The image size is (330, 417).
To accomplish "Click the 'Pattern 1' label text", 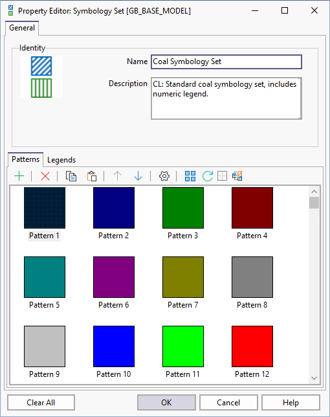I will [44, 236].
